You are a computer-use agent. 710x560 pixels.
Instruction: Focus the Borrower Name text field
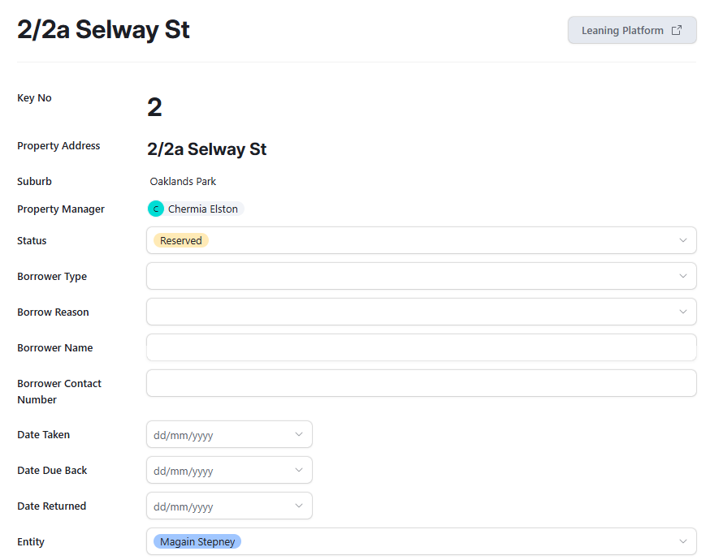point(421,347)
